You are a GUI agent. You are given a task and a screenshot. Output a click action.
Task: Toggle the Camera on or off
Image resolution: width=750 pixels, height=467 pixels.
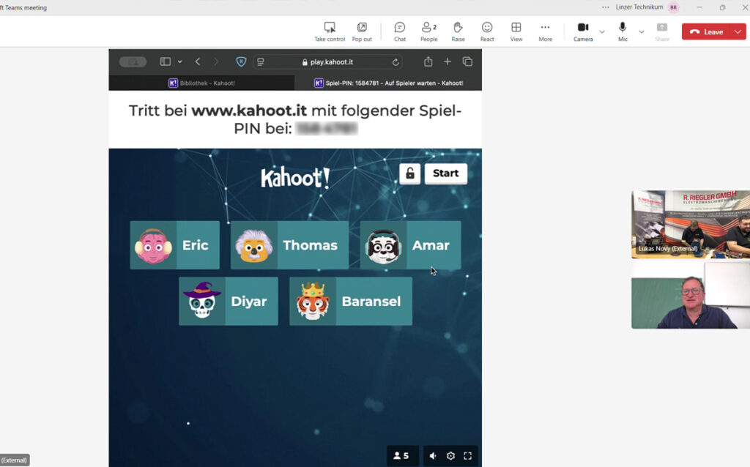pos(583,31)
